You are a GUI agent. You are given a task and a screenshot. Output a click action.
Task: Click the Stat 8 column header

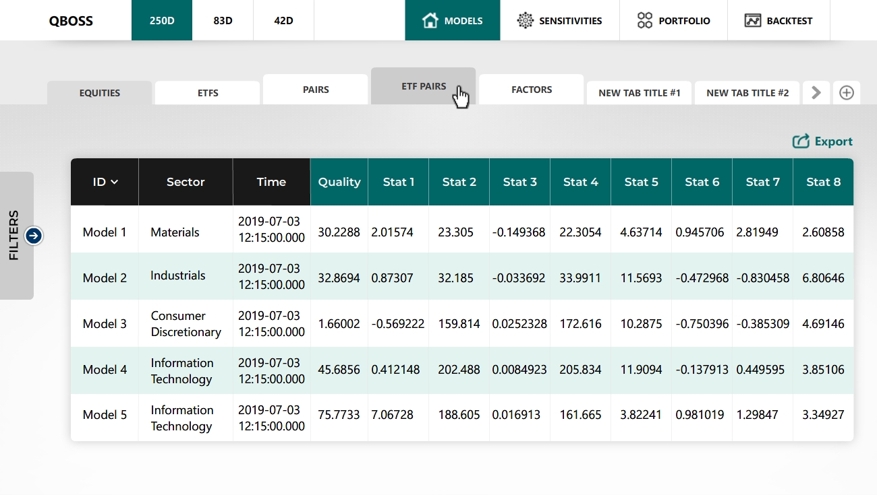click(823, 182)
